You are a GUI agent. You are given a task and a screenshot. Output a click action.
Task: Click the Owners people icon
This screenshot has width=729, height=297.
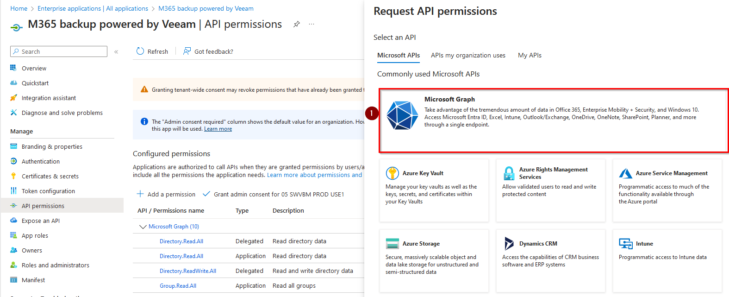(13, 250)
